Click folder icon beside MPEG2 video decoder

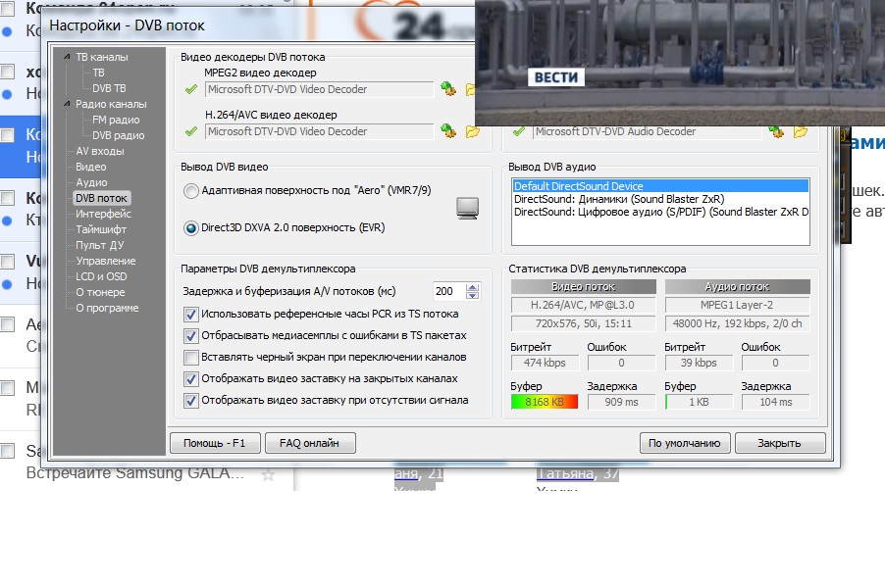471,89
